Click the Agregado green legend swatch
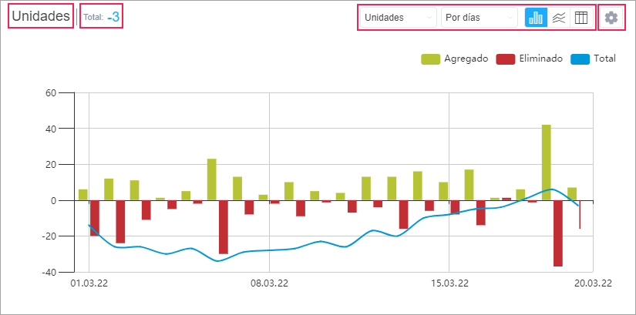 pos(430,59)
